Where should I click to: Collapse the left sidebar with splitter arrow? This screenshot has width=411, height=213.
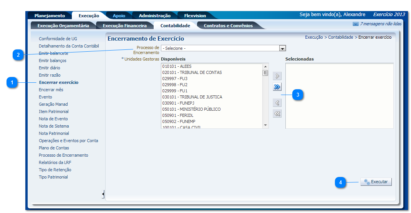point(103,194)
